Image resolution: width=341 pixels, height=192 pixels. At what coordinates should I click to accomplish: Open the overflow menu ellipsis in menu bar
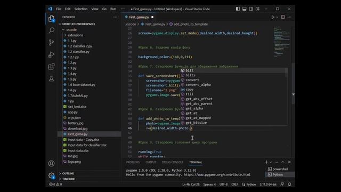coord(123,9)
